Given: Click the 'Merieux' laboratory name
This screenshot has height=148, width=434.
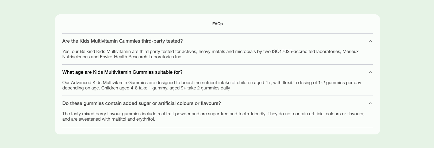Looking at the screenshot, I should click(x=350, y=51).
